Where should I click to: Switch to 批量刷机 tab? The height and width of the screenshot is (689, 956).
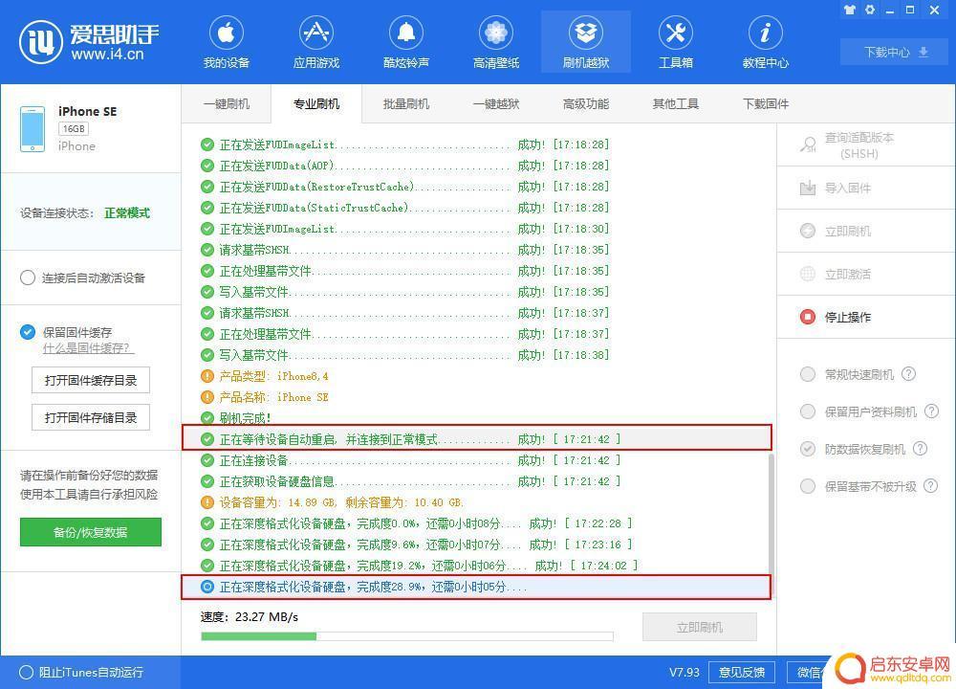[x=406, y=103]
